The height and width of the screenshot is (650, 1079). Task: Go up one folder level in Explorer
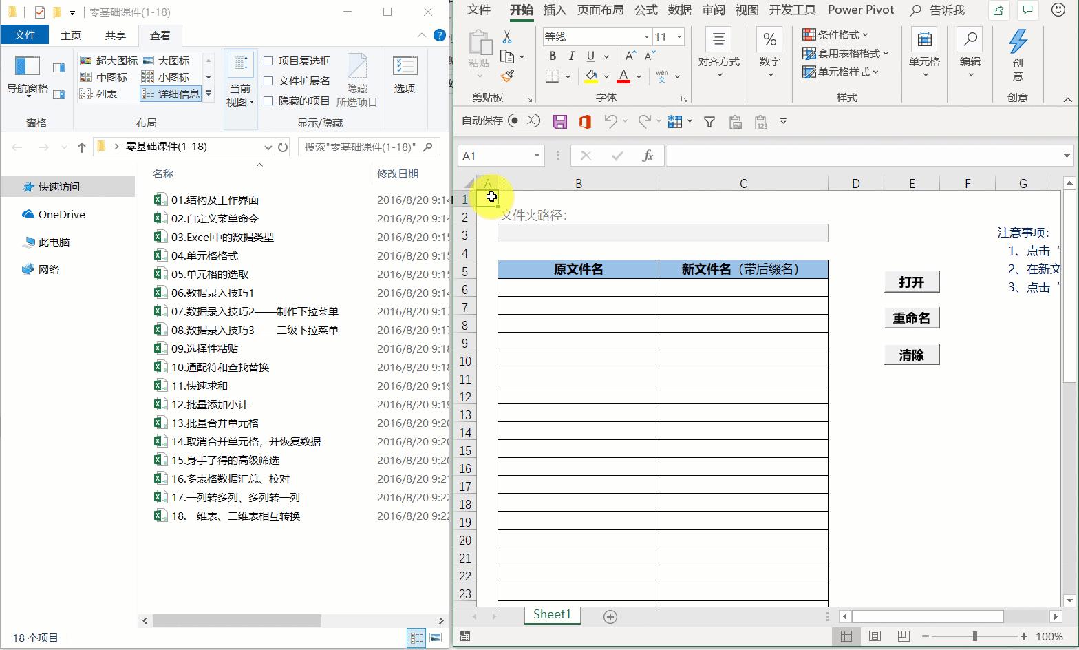coord(82,147)
